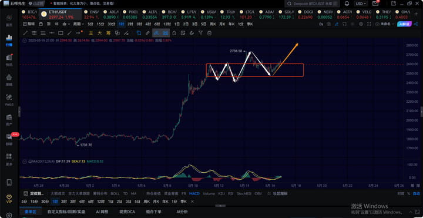Select the rectangle drawing tool
This screenshot has width=423, height=218.
61,33
